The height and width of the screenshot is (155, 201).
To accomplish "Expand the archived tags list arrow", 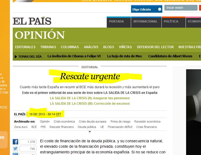I will 90,132.
